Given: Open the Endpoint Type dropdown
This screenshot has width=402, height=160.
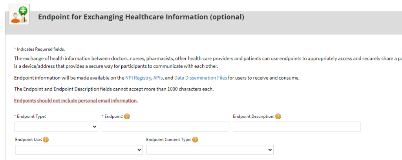Looking at the screenshot, I should (56, 127).
